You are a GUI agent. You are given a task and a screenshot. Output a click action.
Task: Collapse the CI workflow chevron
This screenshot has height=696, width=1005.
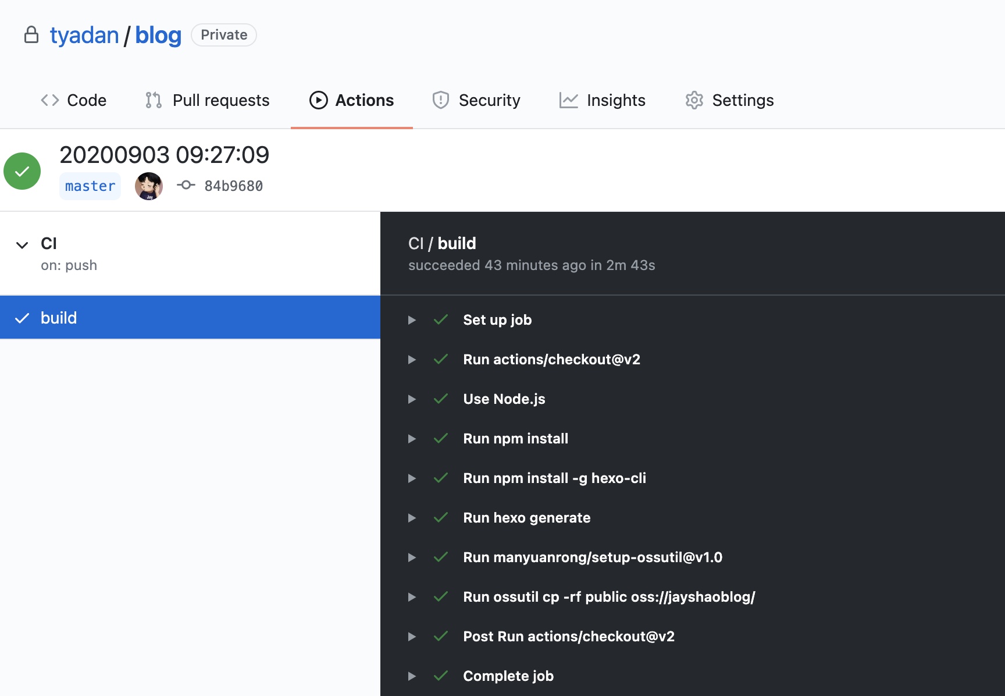(x=22, y=245)
